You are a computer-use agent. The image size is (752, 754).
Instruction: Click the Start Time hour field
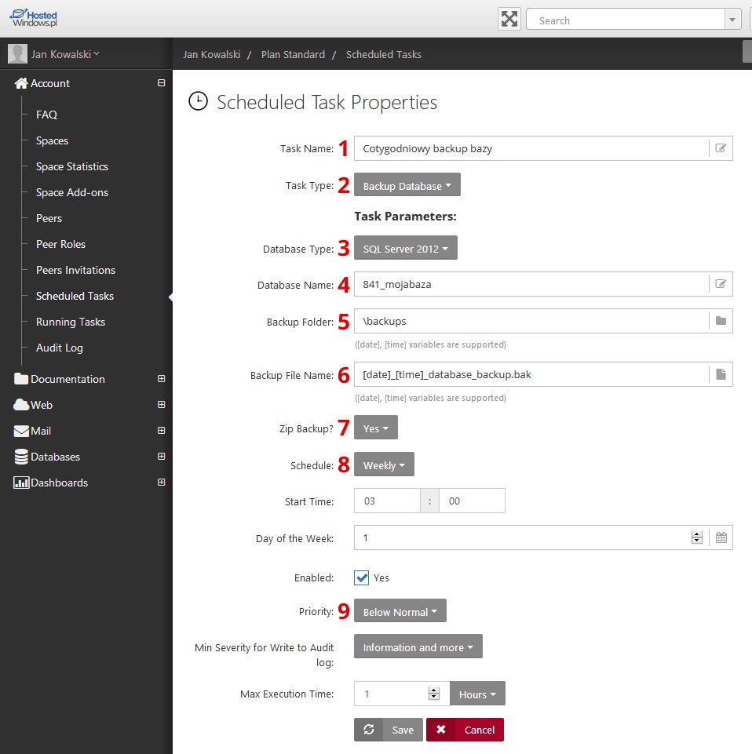click(387, 501)
